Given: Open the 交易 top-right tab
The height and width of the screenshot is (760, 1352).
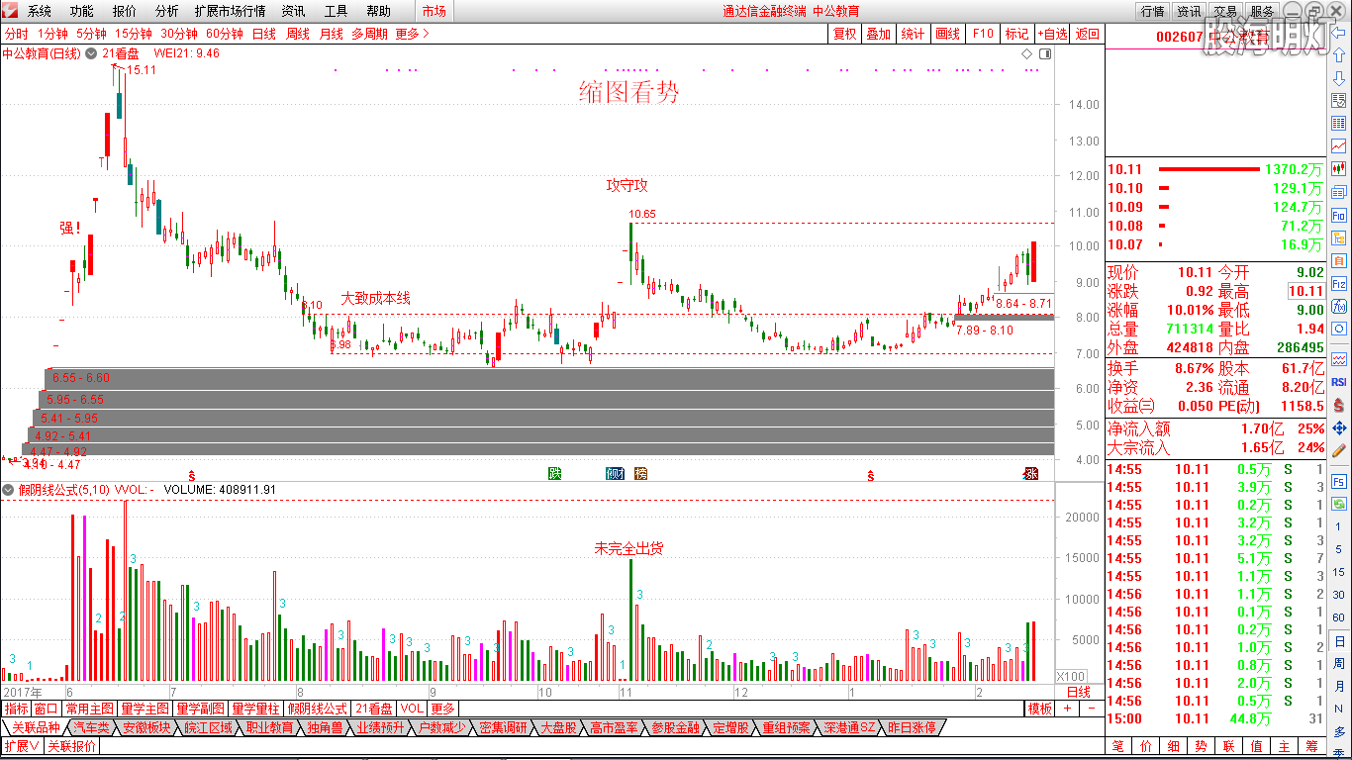Looking at the screenshot, I should tap(1225, 12).
